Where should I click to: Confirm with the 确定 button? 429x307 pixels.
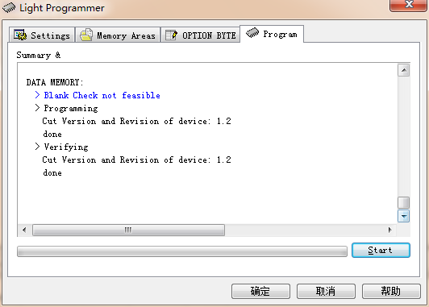pos(260,291)
